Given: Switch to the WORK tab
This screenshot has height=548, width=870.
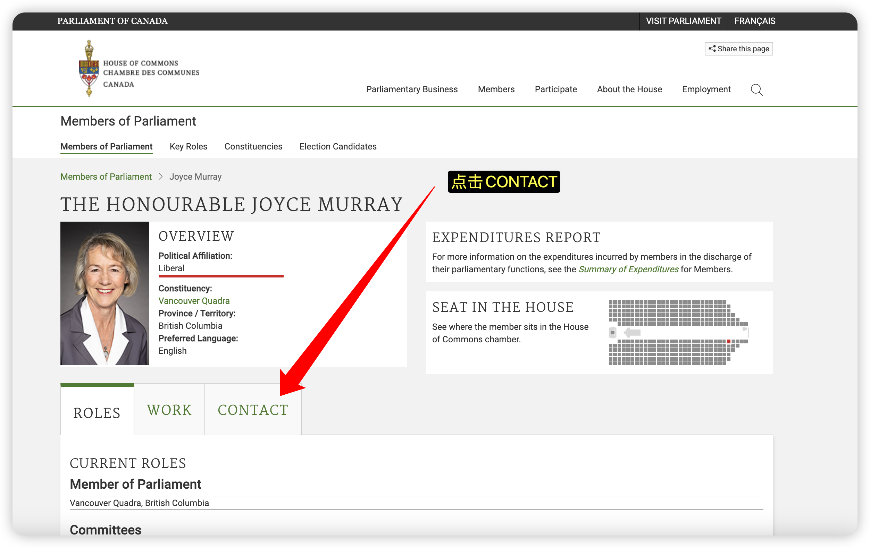Looking at the screenshot, I should pyautogui.click(x=169, y=409).
